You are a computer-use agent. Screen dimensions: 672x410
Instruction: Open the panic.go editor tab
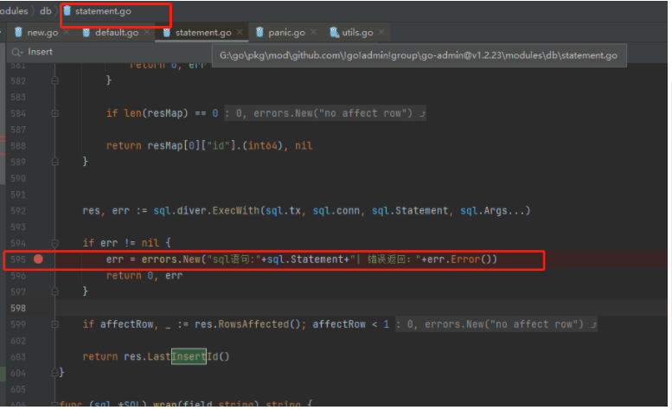pos(280,33)
